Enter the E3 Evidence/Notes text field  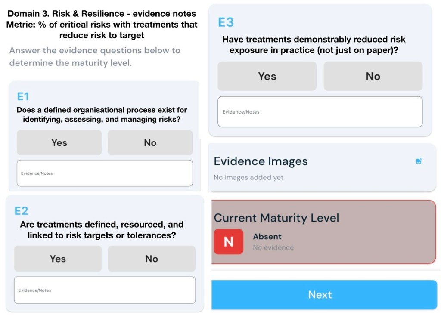tap(320, 112)
